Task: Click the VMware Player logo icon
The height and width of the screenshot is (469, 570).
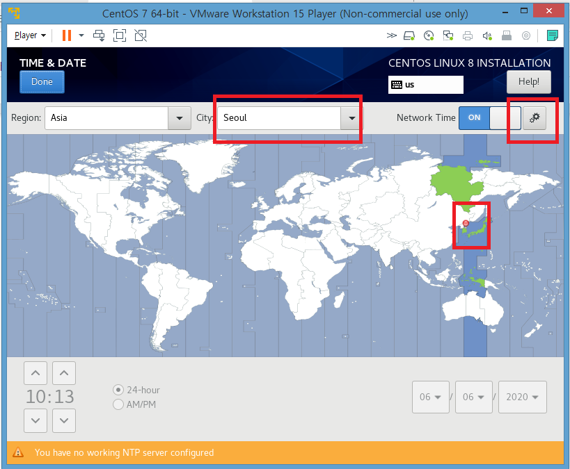Action: point(14,13)
